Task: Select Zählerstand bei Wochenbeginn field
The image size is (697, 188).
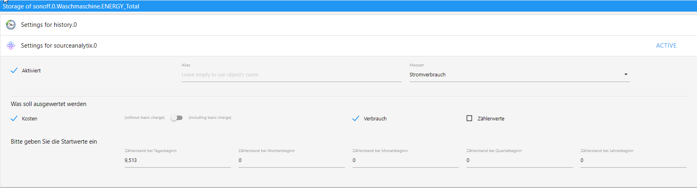Action: pos(291,160)
